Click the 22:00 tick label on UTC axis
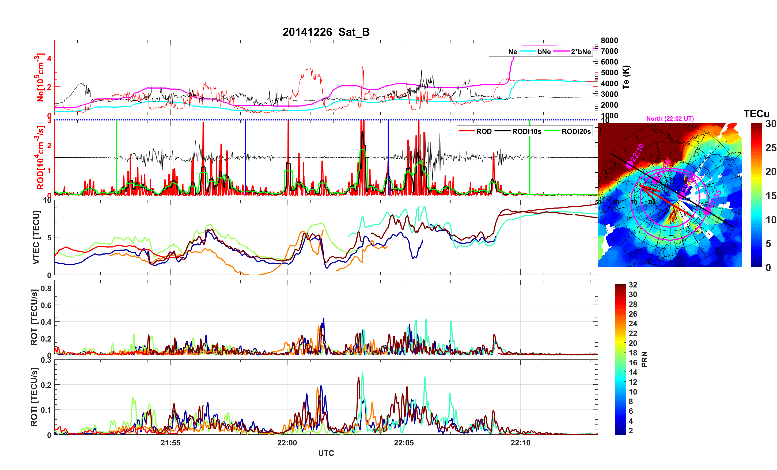 point(287,443)
